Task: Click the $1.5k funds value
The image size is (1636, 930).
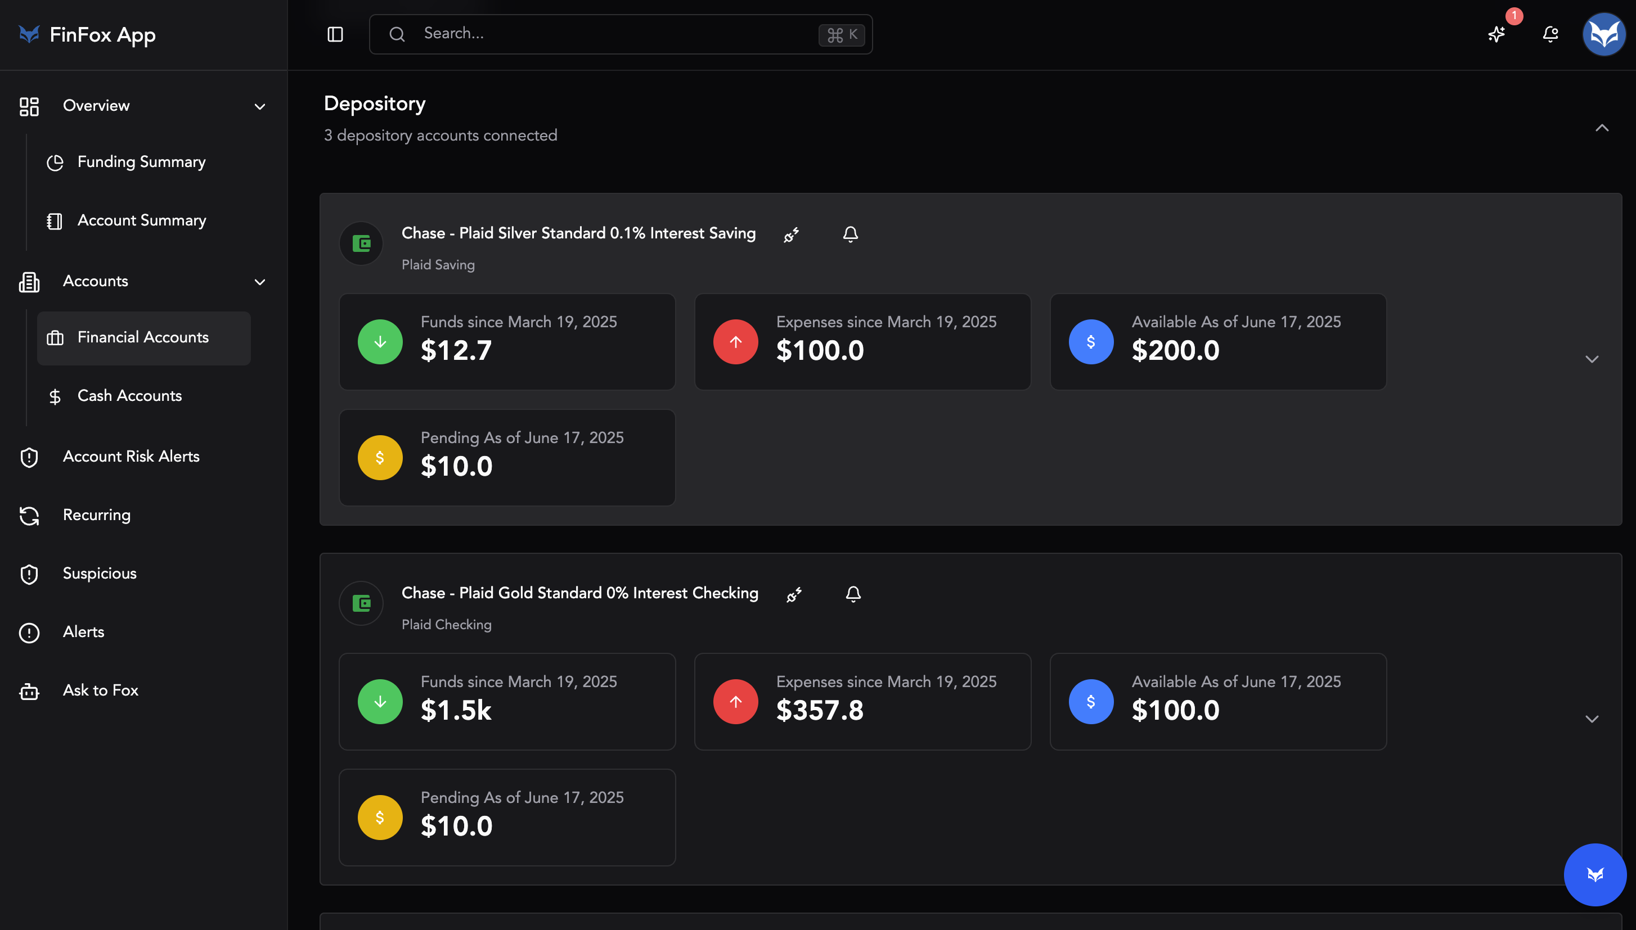Action: 456,710
